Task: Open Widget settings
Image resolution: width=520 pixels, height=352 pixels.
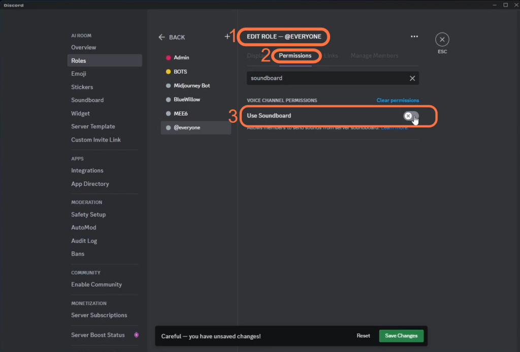Action: [x=105, y=113]
